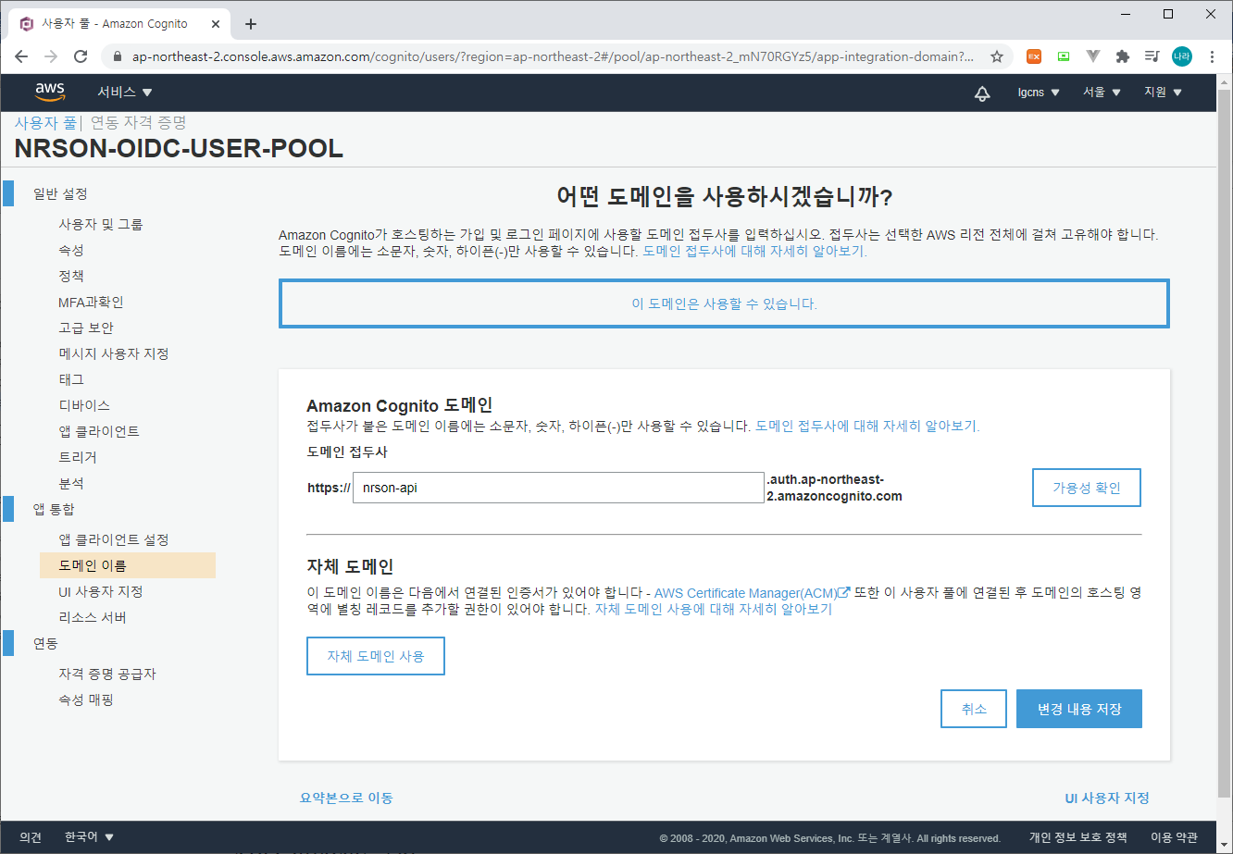
Task: Open MFA과확인 in sidebar
Action: 91,302
